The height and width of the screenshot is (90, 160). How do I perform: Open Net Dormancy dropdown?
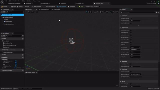coord(135,47)
